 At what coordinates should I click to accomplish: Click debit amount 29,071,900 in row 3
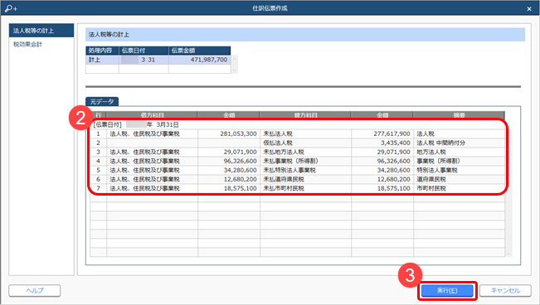point(229,152)
